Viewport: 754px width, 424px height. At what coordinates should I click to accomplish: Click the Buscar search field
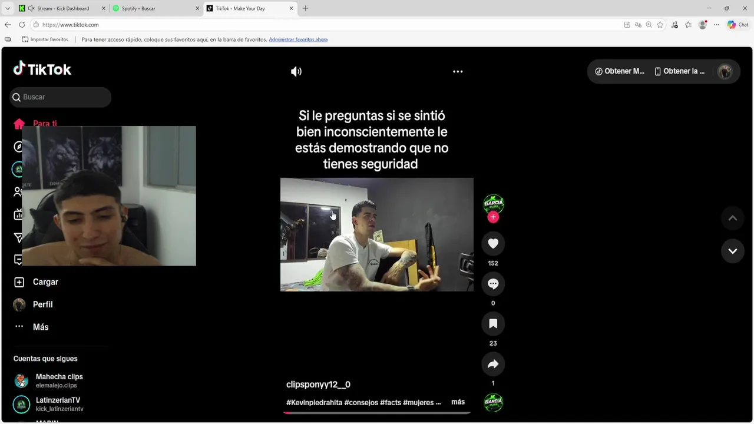(60, 97)
